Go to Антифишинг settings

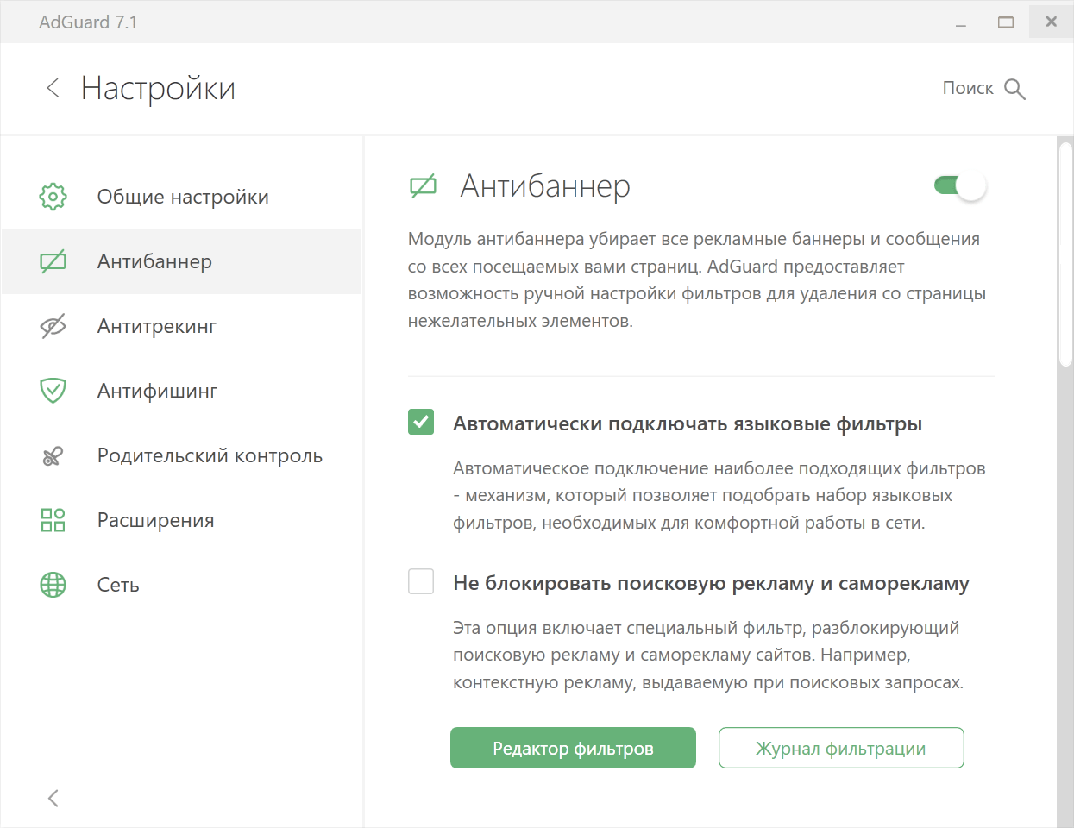181,391
